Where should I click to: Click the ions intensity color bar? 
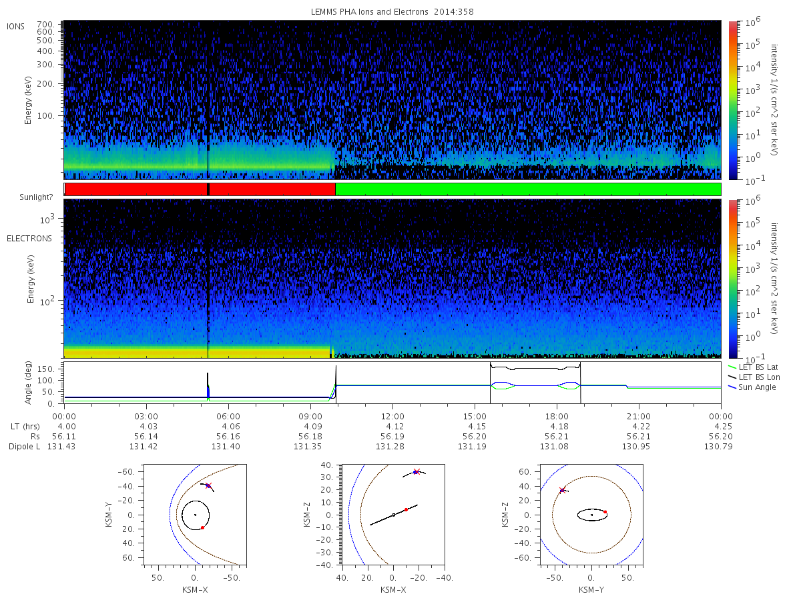point(732,99)
